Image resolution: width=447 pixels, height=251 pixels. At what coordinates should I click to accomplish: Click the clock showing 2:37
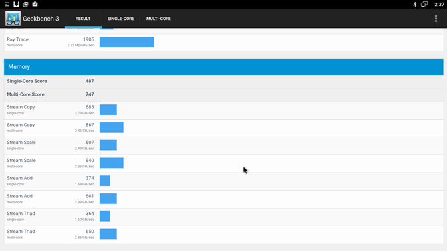click(x=439, y=4)
